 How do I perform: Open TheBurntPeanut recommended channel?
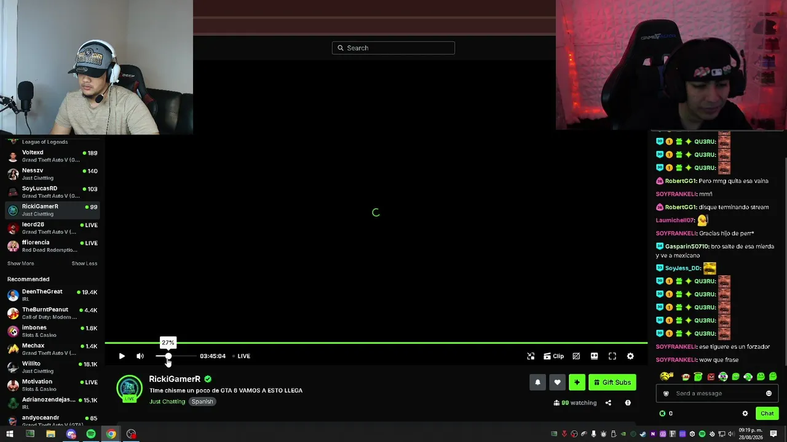(x=52, y=313)
